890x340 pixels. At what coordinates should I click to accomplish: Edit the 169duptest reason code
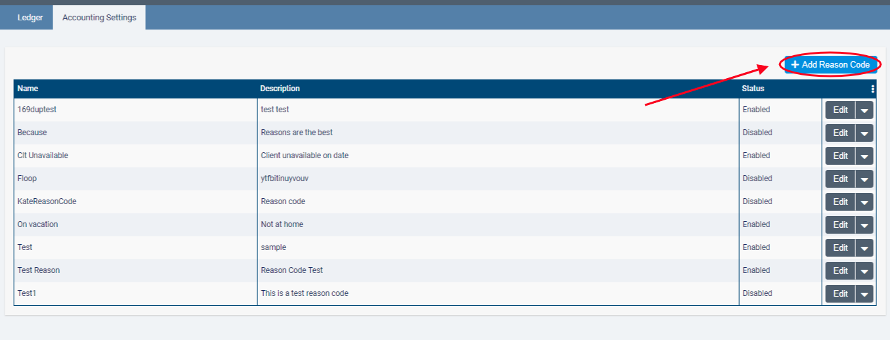point(840,110)
